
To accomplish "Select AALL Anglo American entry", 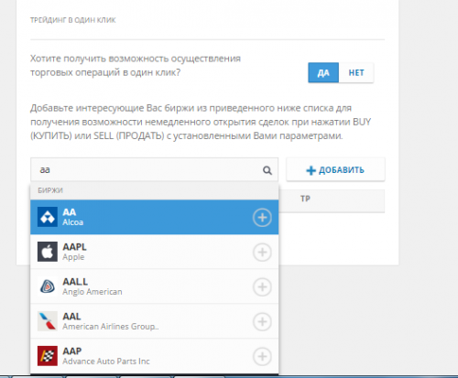I will tap(154, 286).
